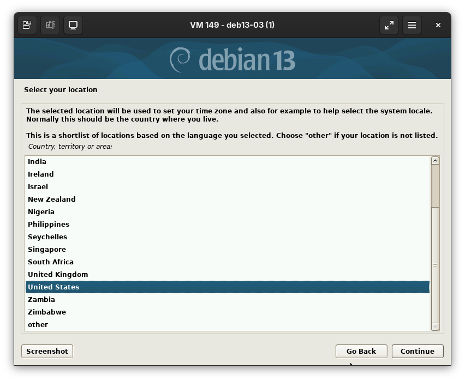Choose Ireland as the location
465x381 pixels.
[x=41, y=174]
